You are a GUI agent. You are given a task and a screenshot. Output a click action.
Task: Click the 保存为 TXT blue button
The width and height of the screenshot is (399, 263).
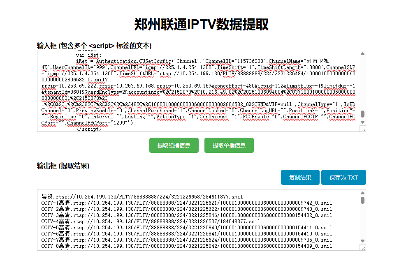point(343,177)
